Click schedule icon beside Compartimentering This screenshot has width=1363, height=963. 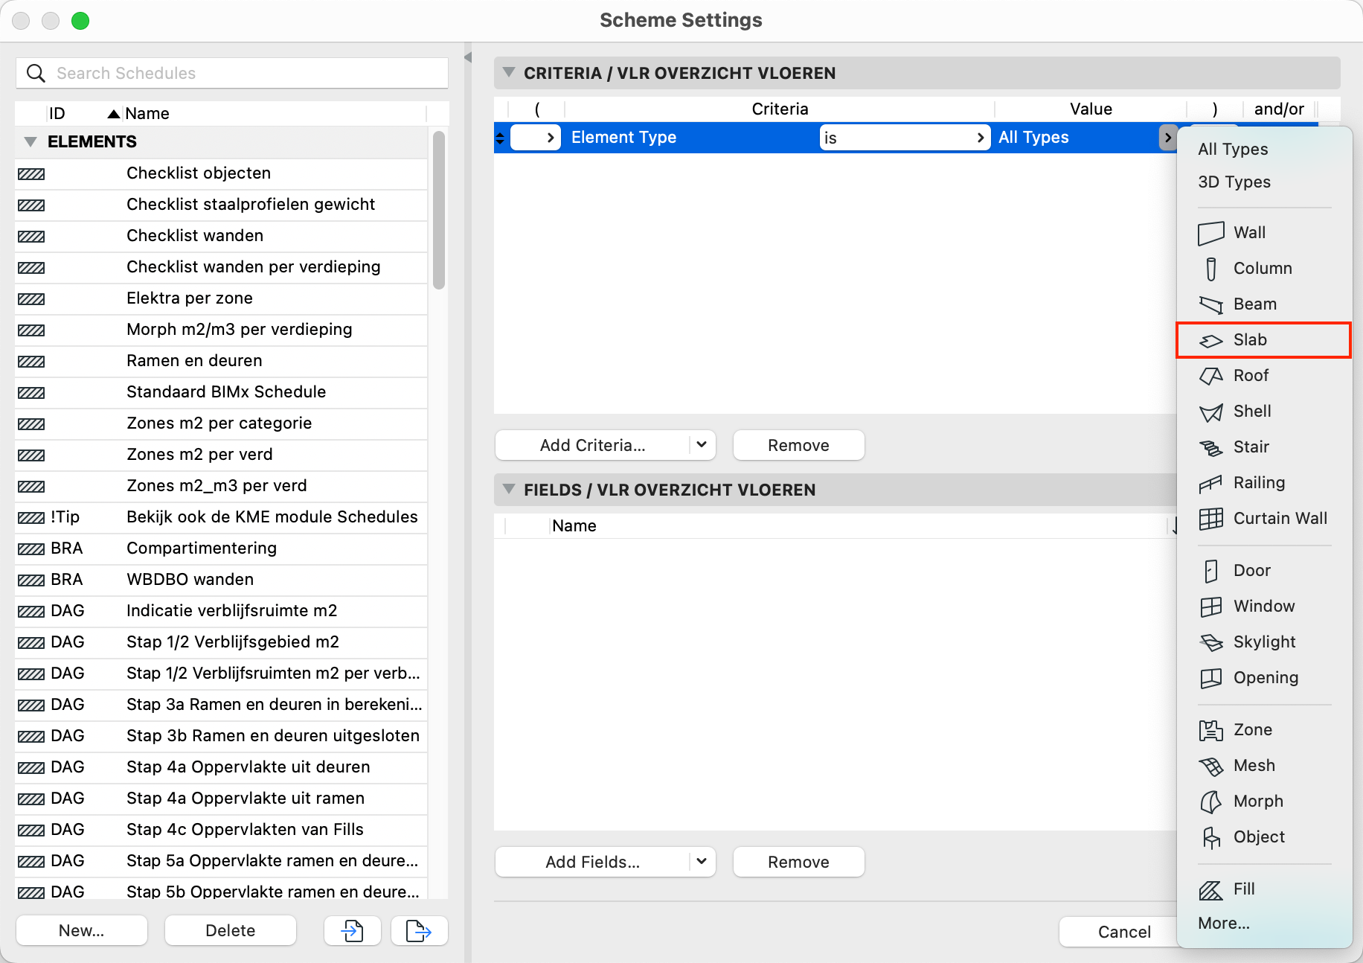[x=31, y=549]
